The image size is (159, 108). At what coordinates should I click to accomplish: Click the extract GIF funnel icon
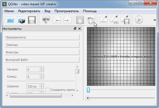tap(46, 20)
